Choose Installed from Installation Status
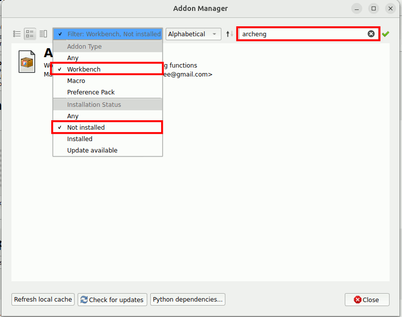Screen dimensions: 402x317 click(x=80, y=139)
